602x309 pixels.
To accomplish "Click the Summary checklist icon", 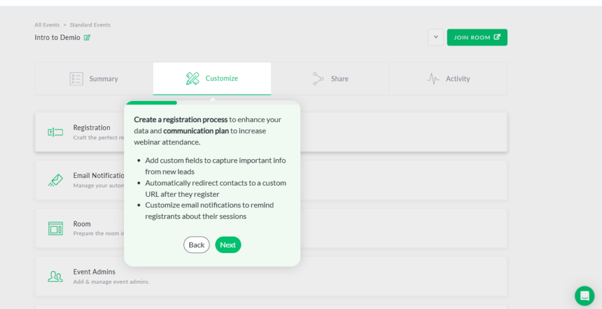I will (x=76, y=79).
